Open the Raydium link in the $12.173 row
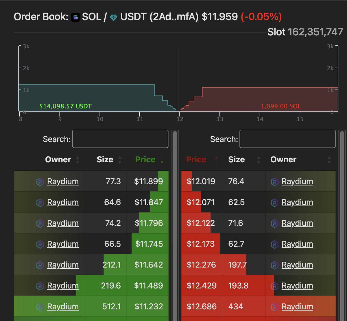This screenshot has height=321, width=347. click(297, 244)
